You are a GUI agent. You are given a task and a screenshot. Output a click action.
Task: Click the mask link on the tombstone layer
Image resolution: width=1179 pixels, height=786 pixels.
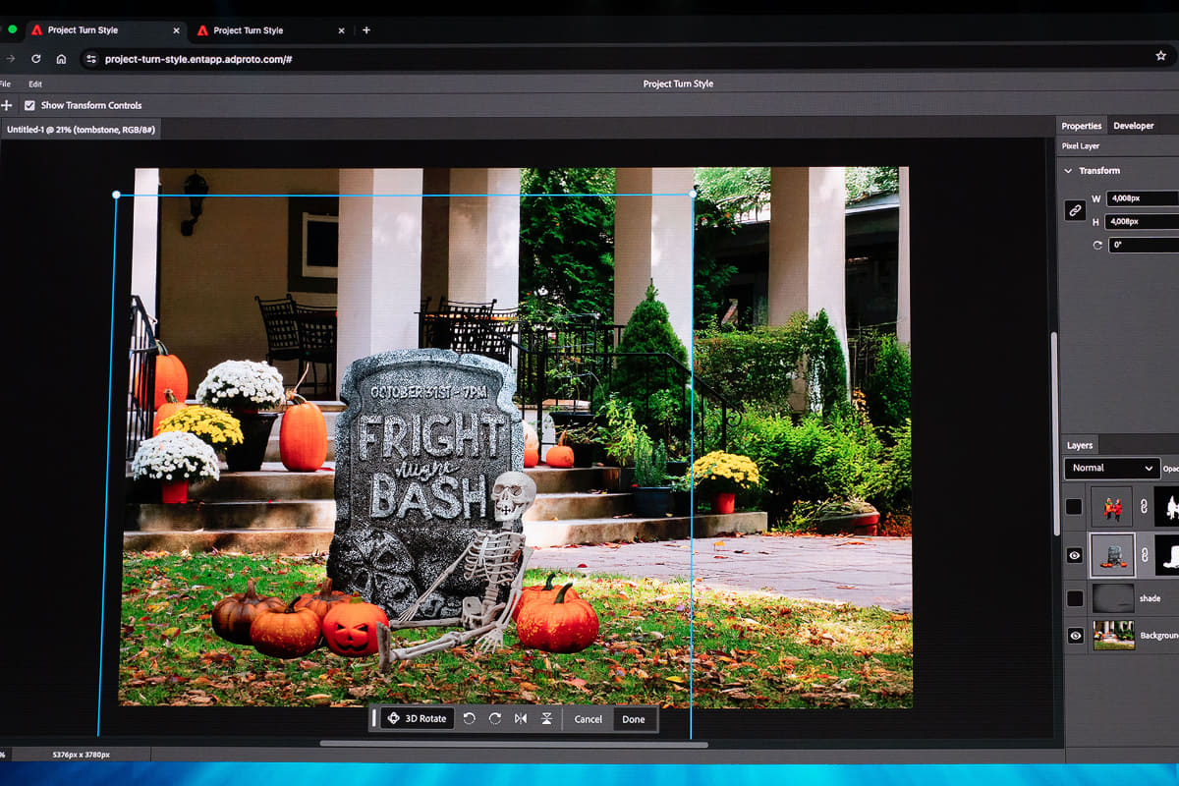click(1144, 556)
